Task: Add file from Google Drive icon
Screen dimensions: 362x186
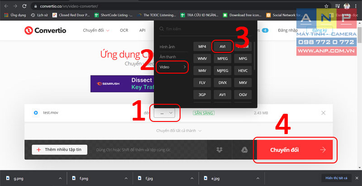Action: click(x=244, y=150)
